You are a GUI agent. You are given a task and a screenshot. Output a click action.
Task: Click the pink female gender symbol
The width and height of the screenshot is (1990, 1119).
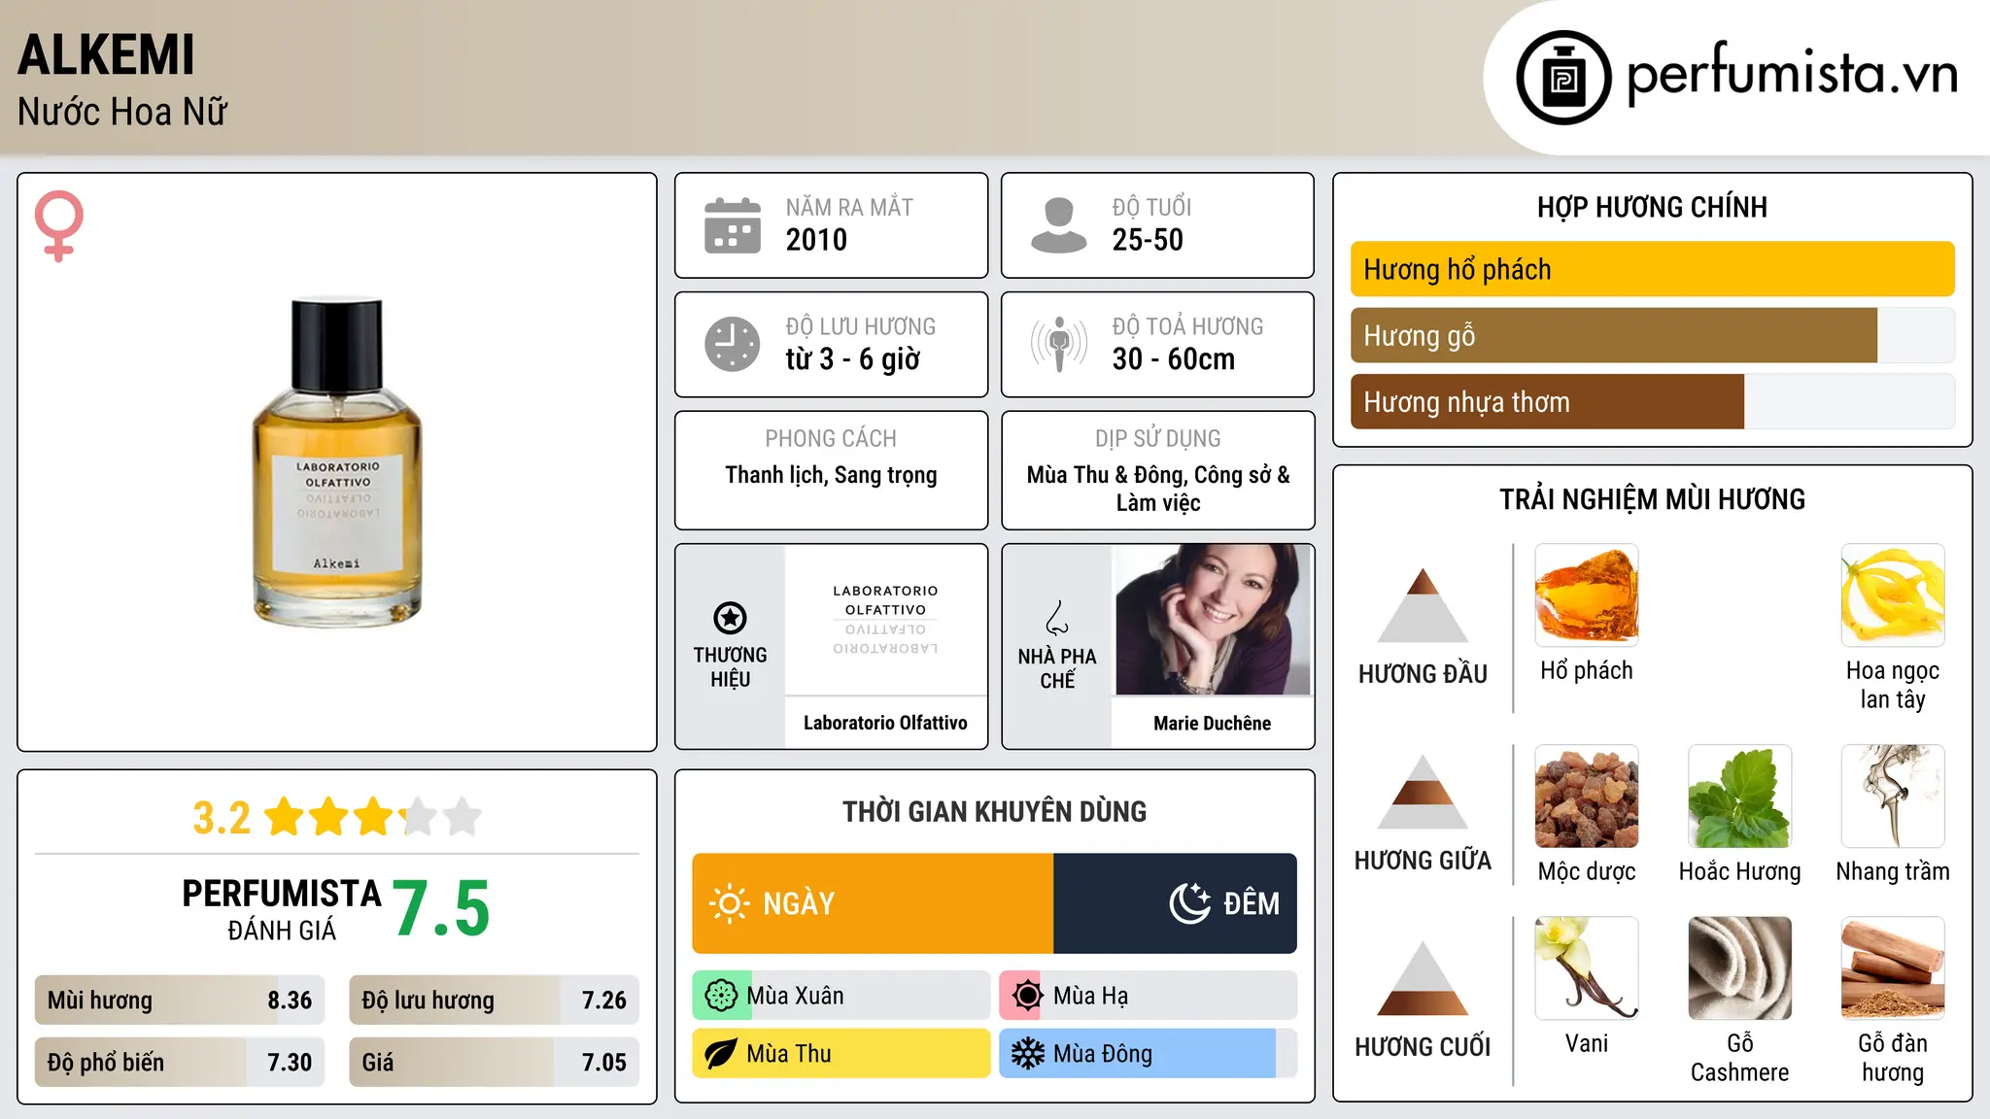pos(59,225)
